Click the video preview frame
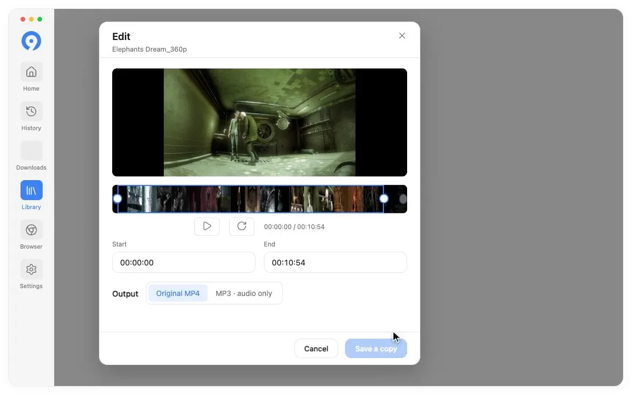This screenshot has height=395, width=632. [x=260, y=122]
